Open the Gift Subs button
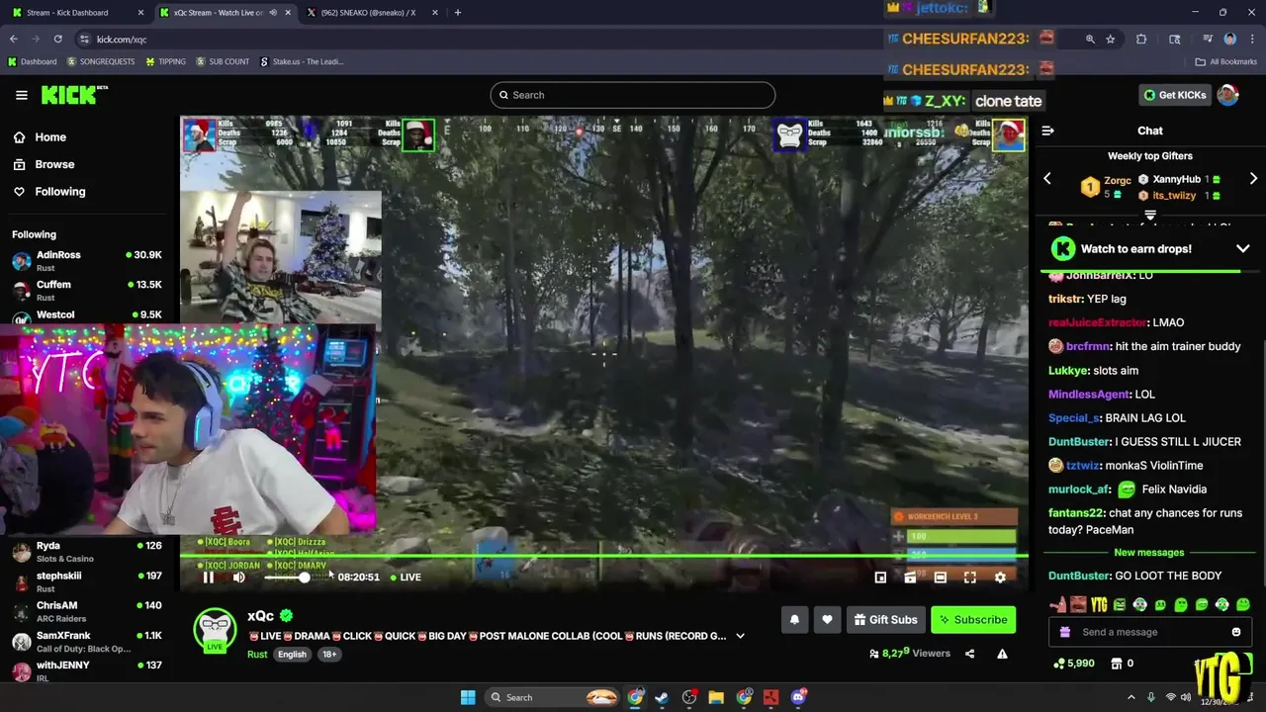 click(885, 620)
